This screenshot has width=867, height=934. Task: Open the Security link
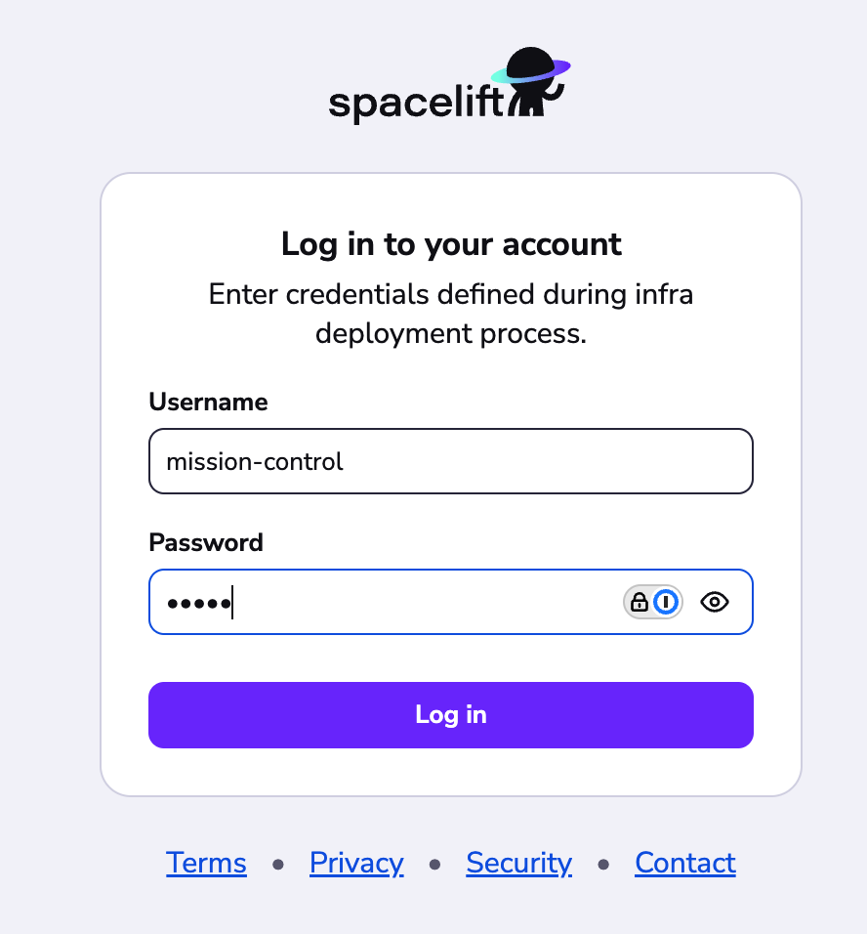point(518,863)
